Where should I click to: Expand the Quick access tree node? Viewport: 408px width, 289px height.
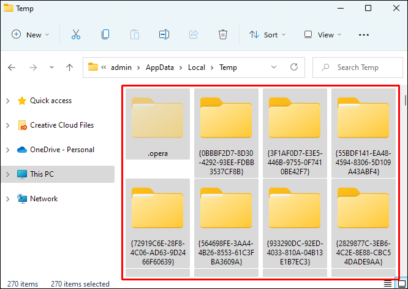point(8,101)
